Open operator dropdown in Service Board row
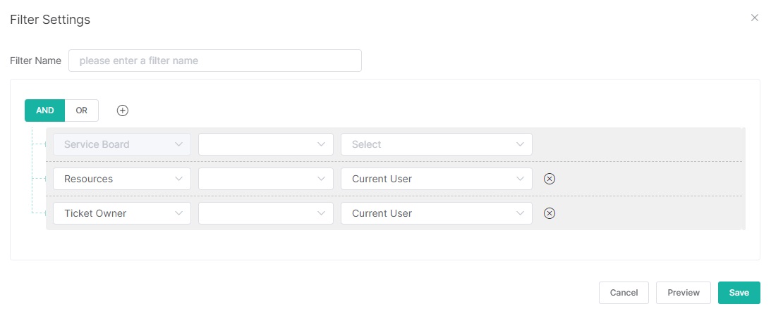This screenshot has width=771, height=316. (265, 144)
